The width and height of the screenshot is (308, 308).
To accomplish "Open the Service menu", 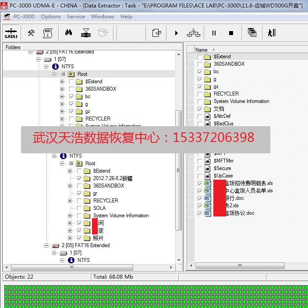I will coord(76,17).
